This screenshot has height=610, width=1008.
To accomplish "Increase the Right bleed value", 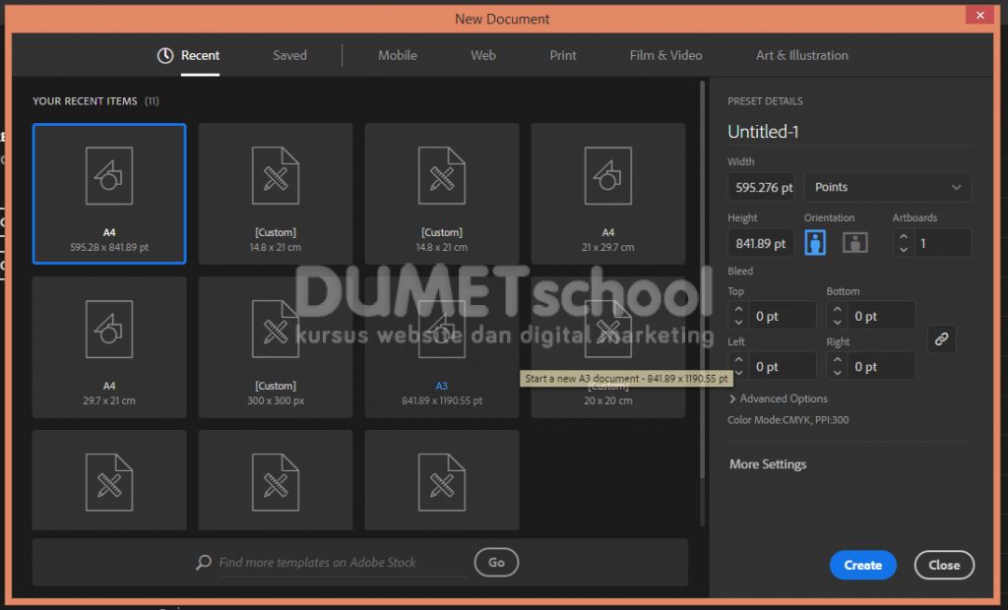I will [x=837, y=360].
